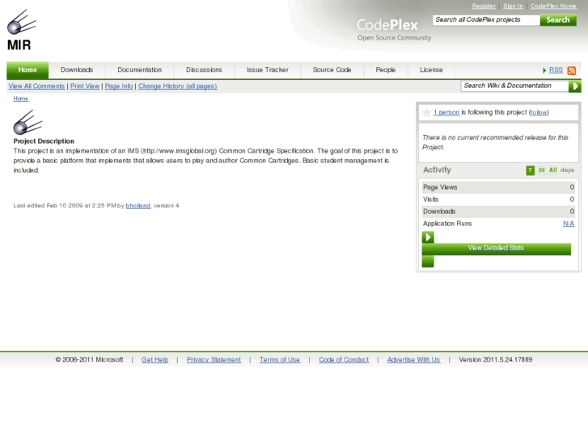Focus the Search Wiki & Documentation field

(514, 86)
